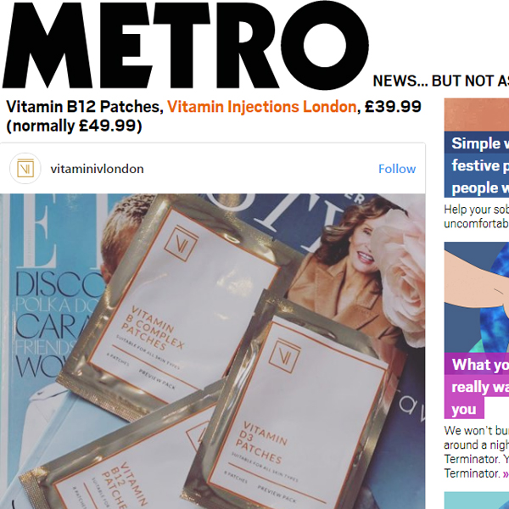Viewport: 509px width, 509px height.
Task: Click the illustrated arm article thumbnail
Action: 477,297
